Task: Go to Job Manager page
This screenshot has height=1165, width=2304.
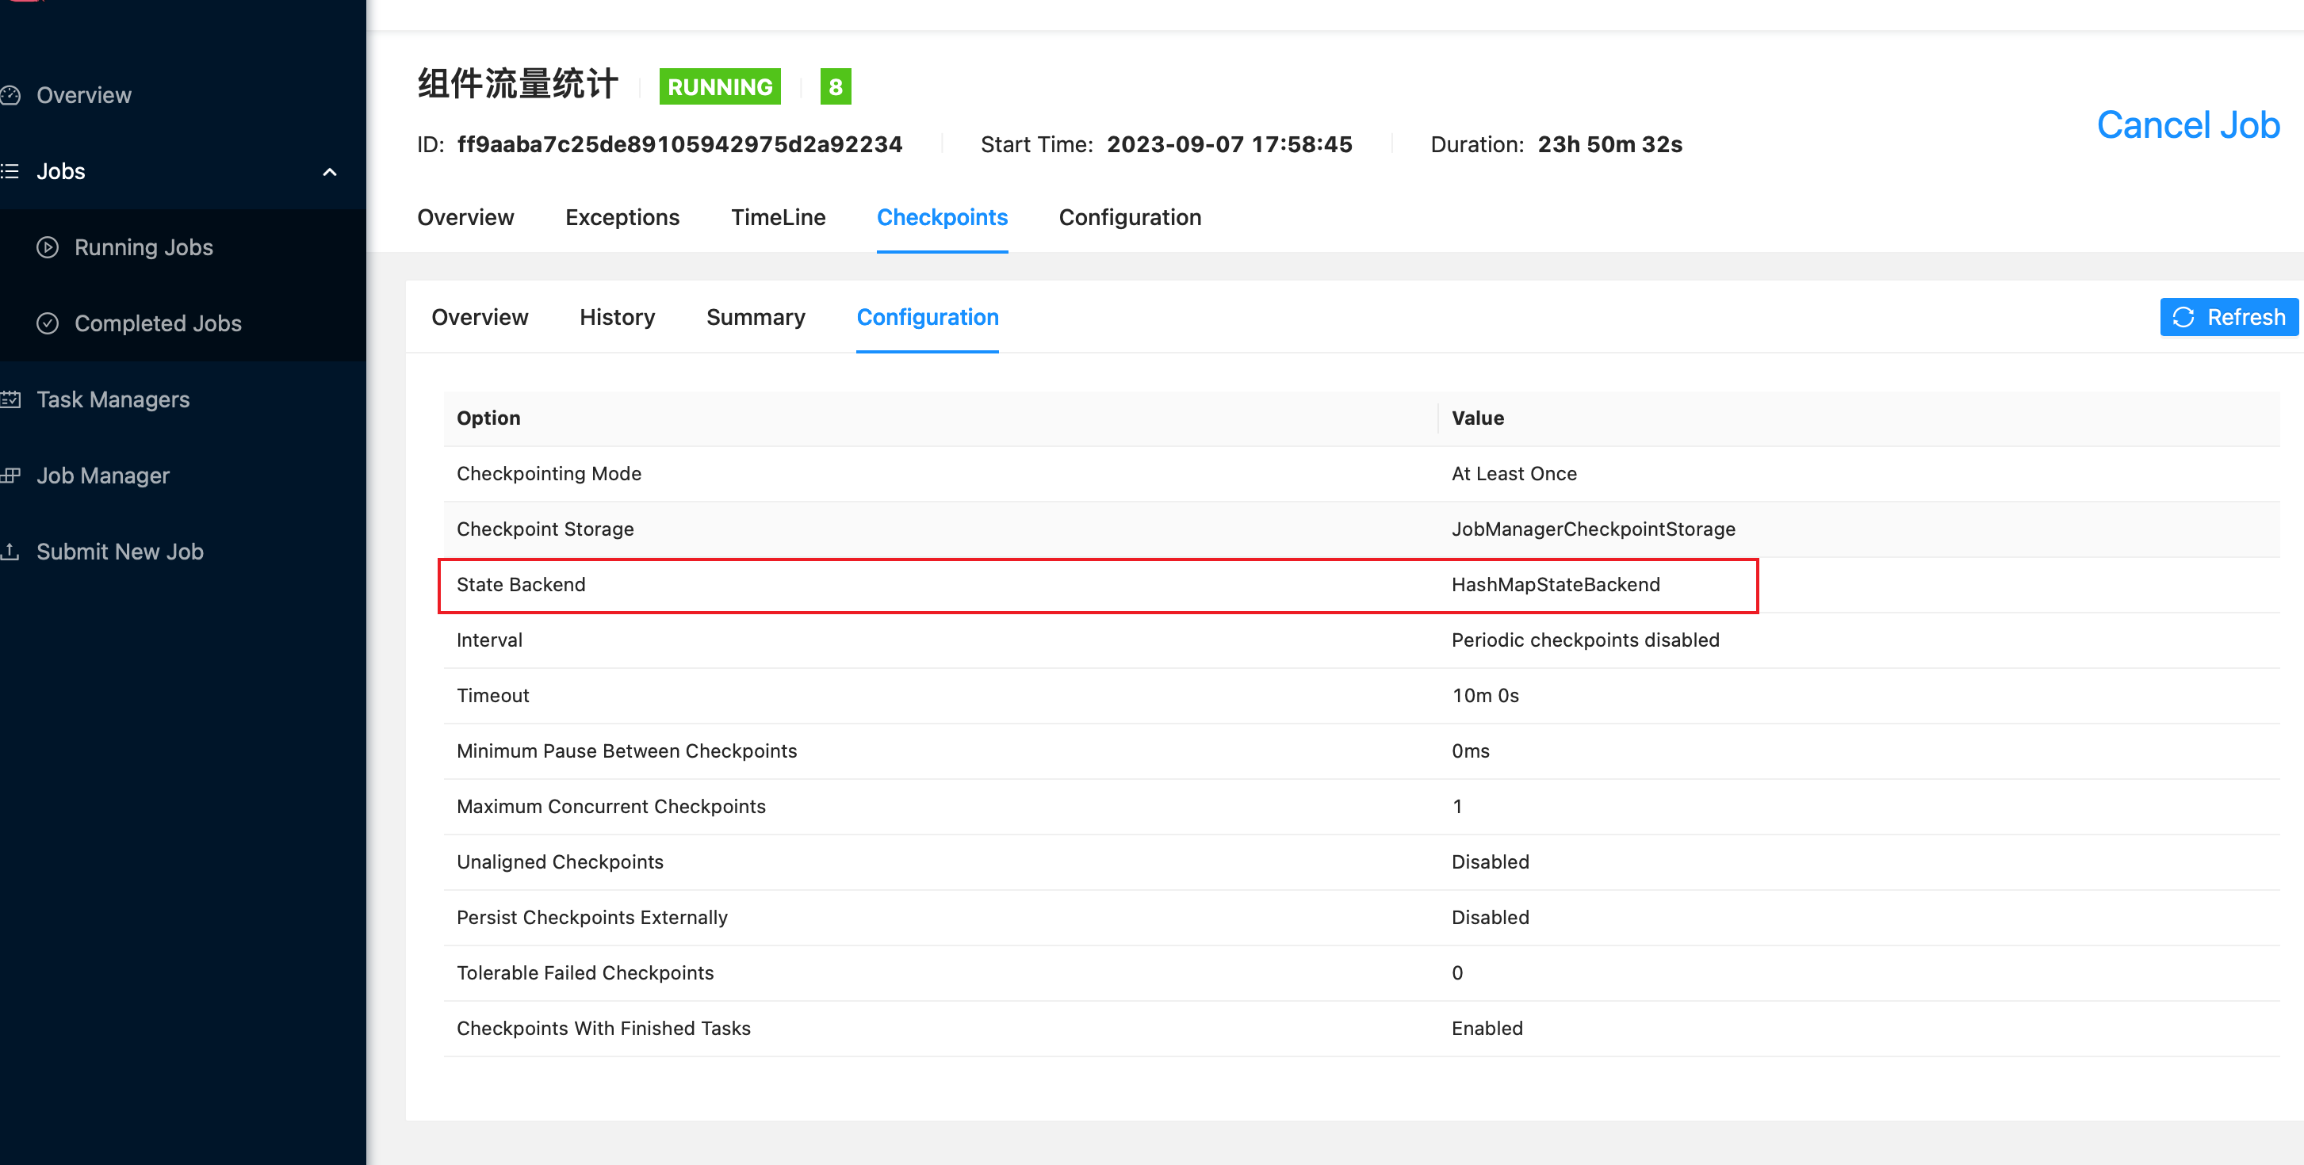Action: coord(103,476)
